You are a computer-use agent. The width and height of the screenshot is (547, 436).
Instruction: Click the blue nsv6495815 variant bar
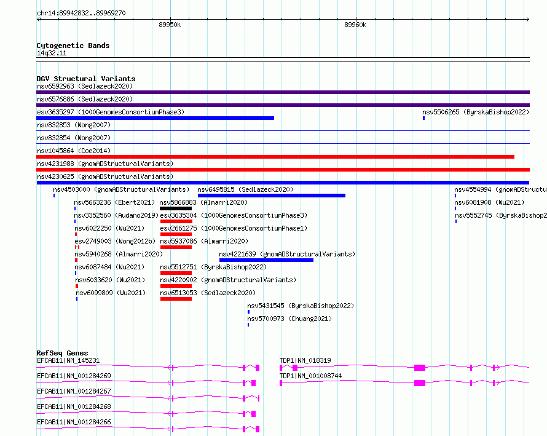click(272, 196)
